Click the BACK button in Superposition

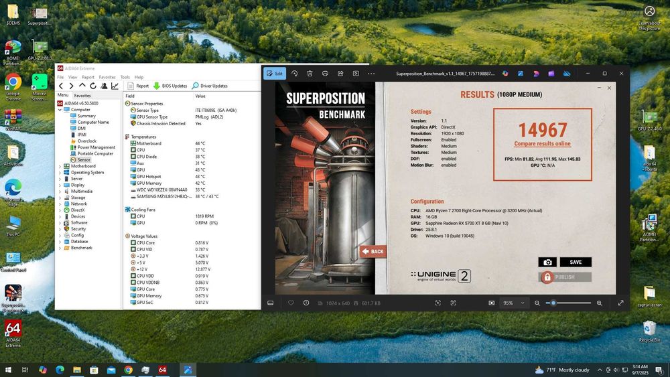(x=373, y=252)
